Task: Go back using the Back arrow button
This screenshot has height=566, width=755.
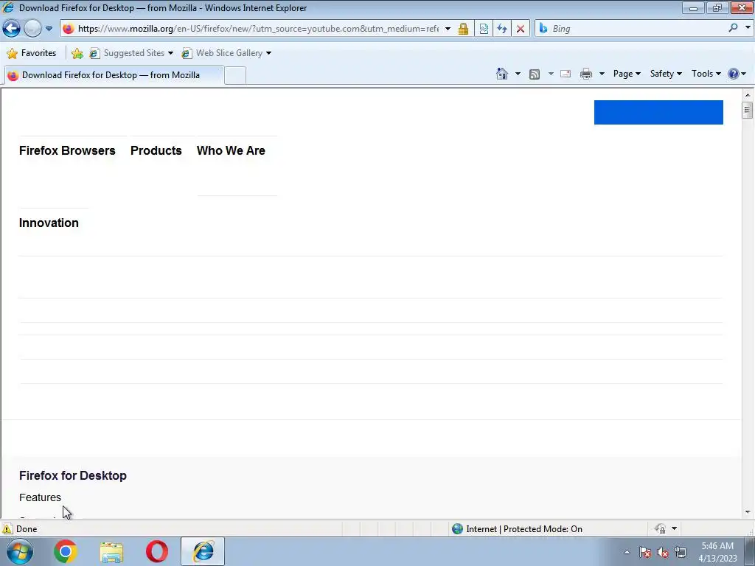Action: [12, 29]
